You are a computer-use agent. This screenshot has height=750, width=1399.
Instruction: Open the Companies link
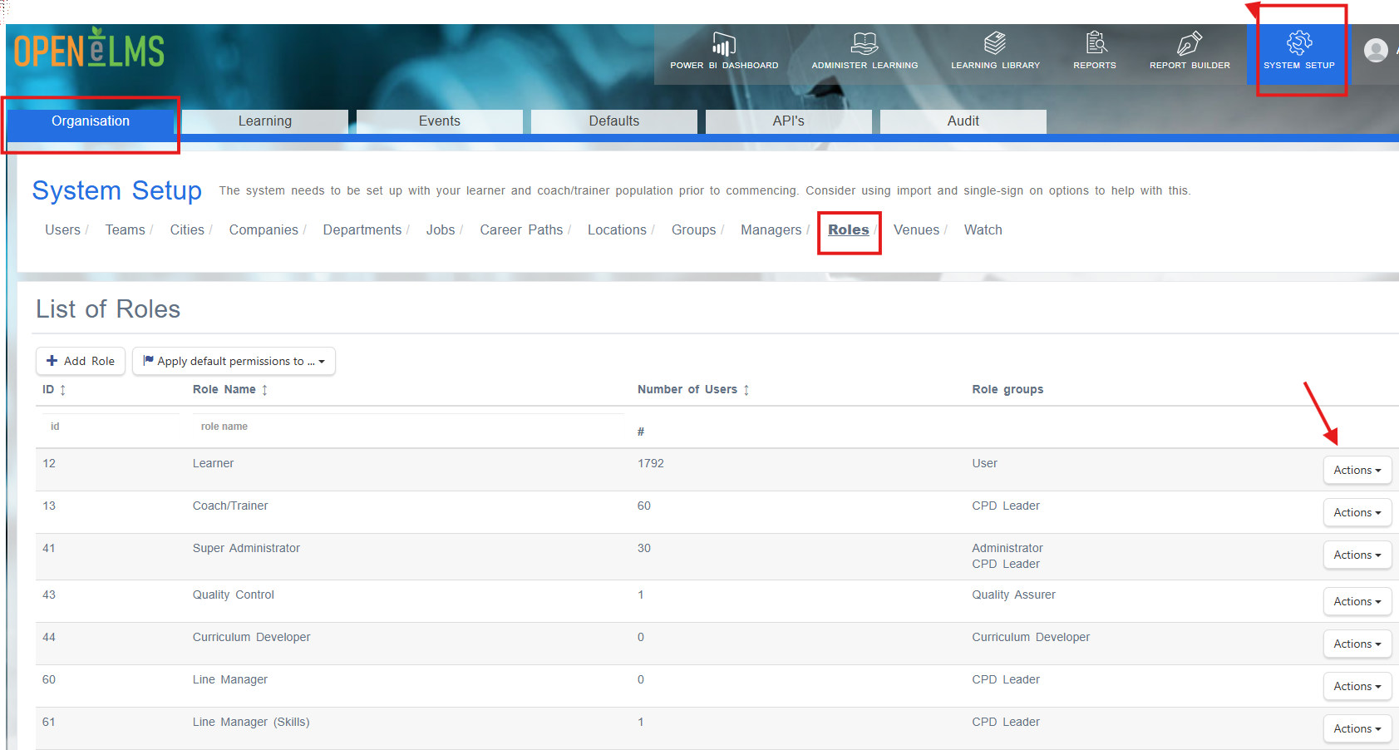(264, 229)
